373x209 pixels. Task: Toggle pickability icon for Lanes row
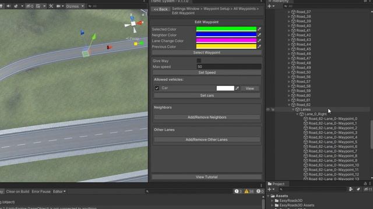[273, 110]
